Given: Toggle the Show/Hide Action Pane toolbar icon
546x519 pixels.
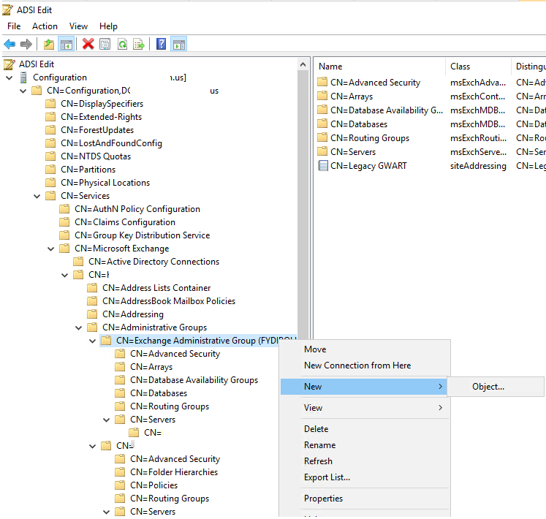Looking at the screenshot, I should point(179,45).
